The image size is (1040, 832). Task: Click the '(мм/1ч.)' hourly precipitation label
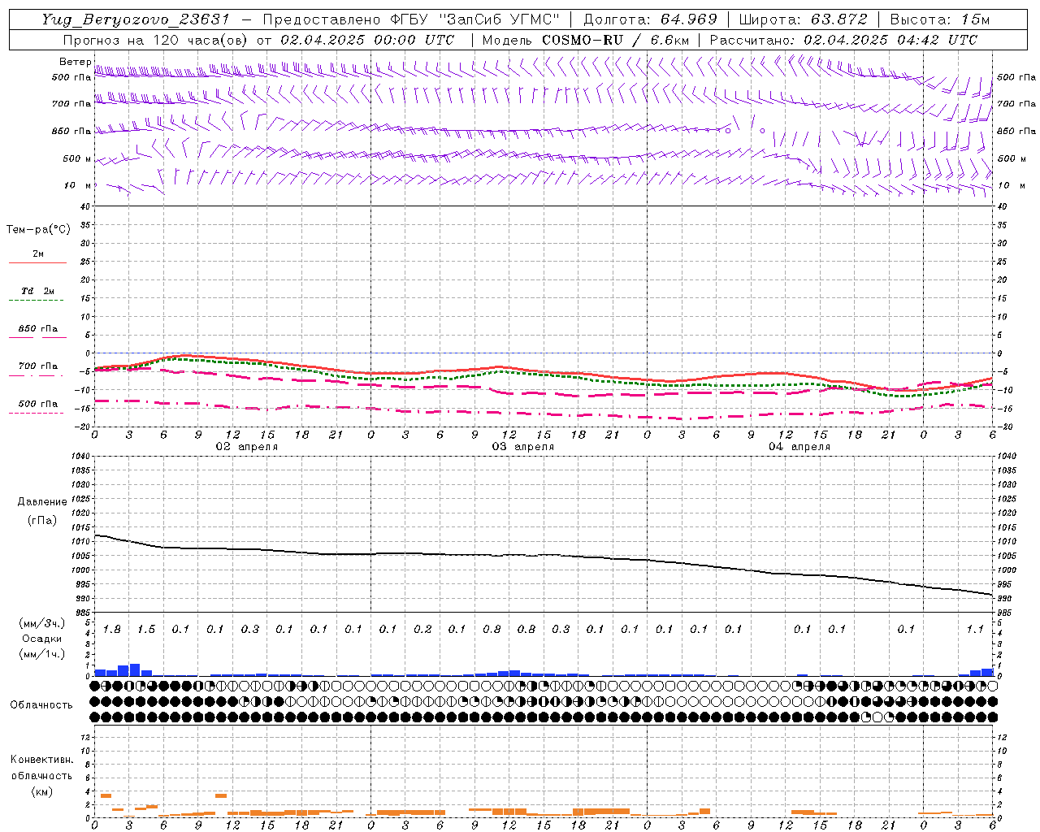tap(41, 653)
